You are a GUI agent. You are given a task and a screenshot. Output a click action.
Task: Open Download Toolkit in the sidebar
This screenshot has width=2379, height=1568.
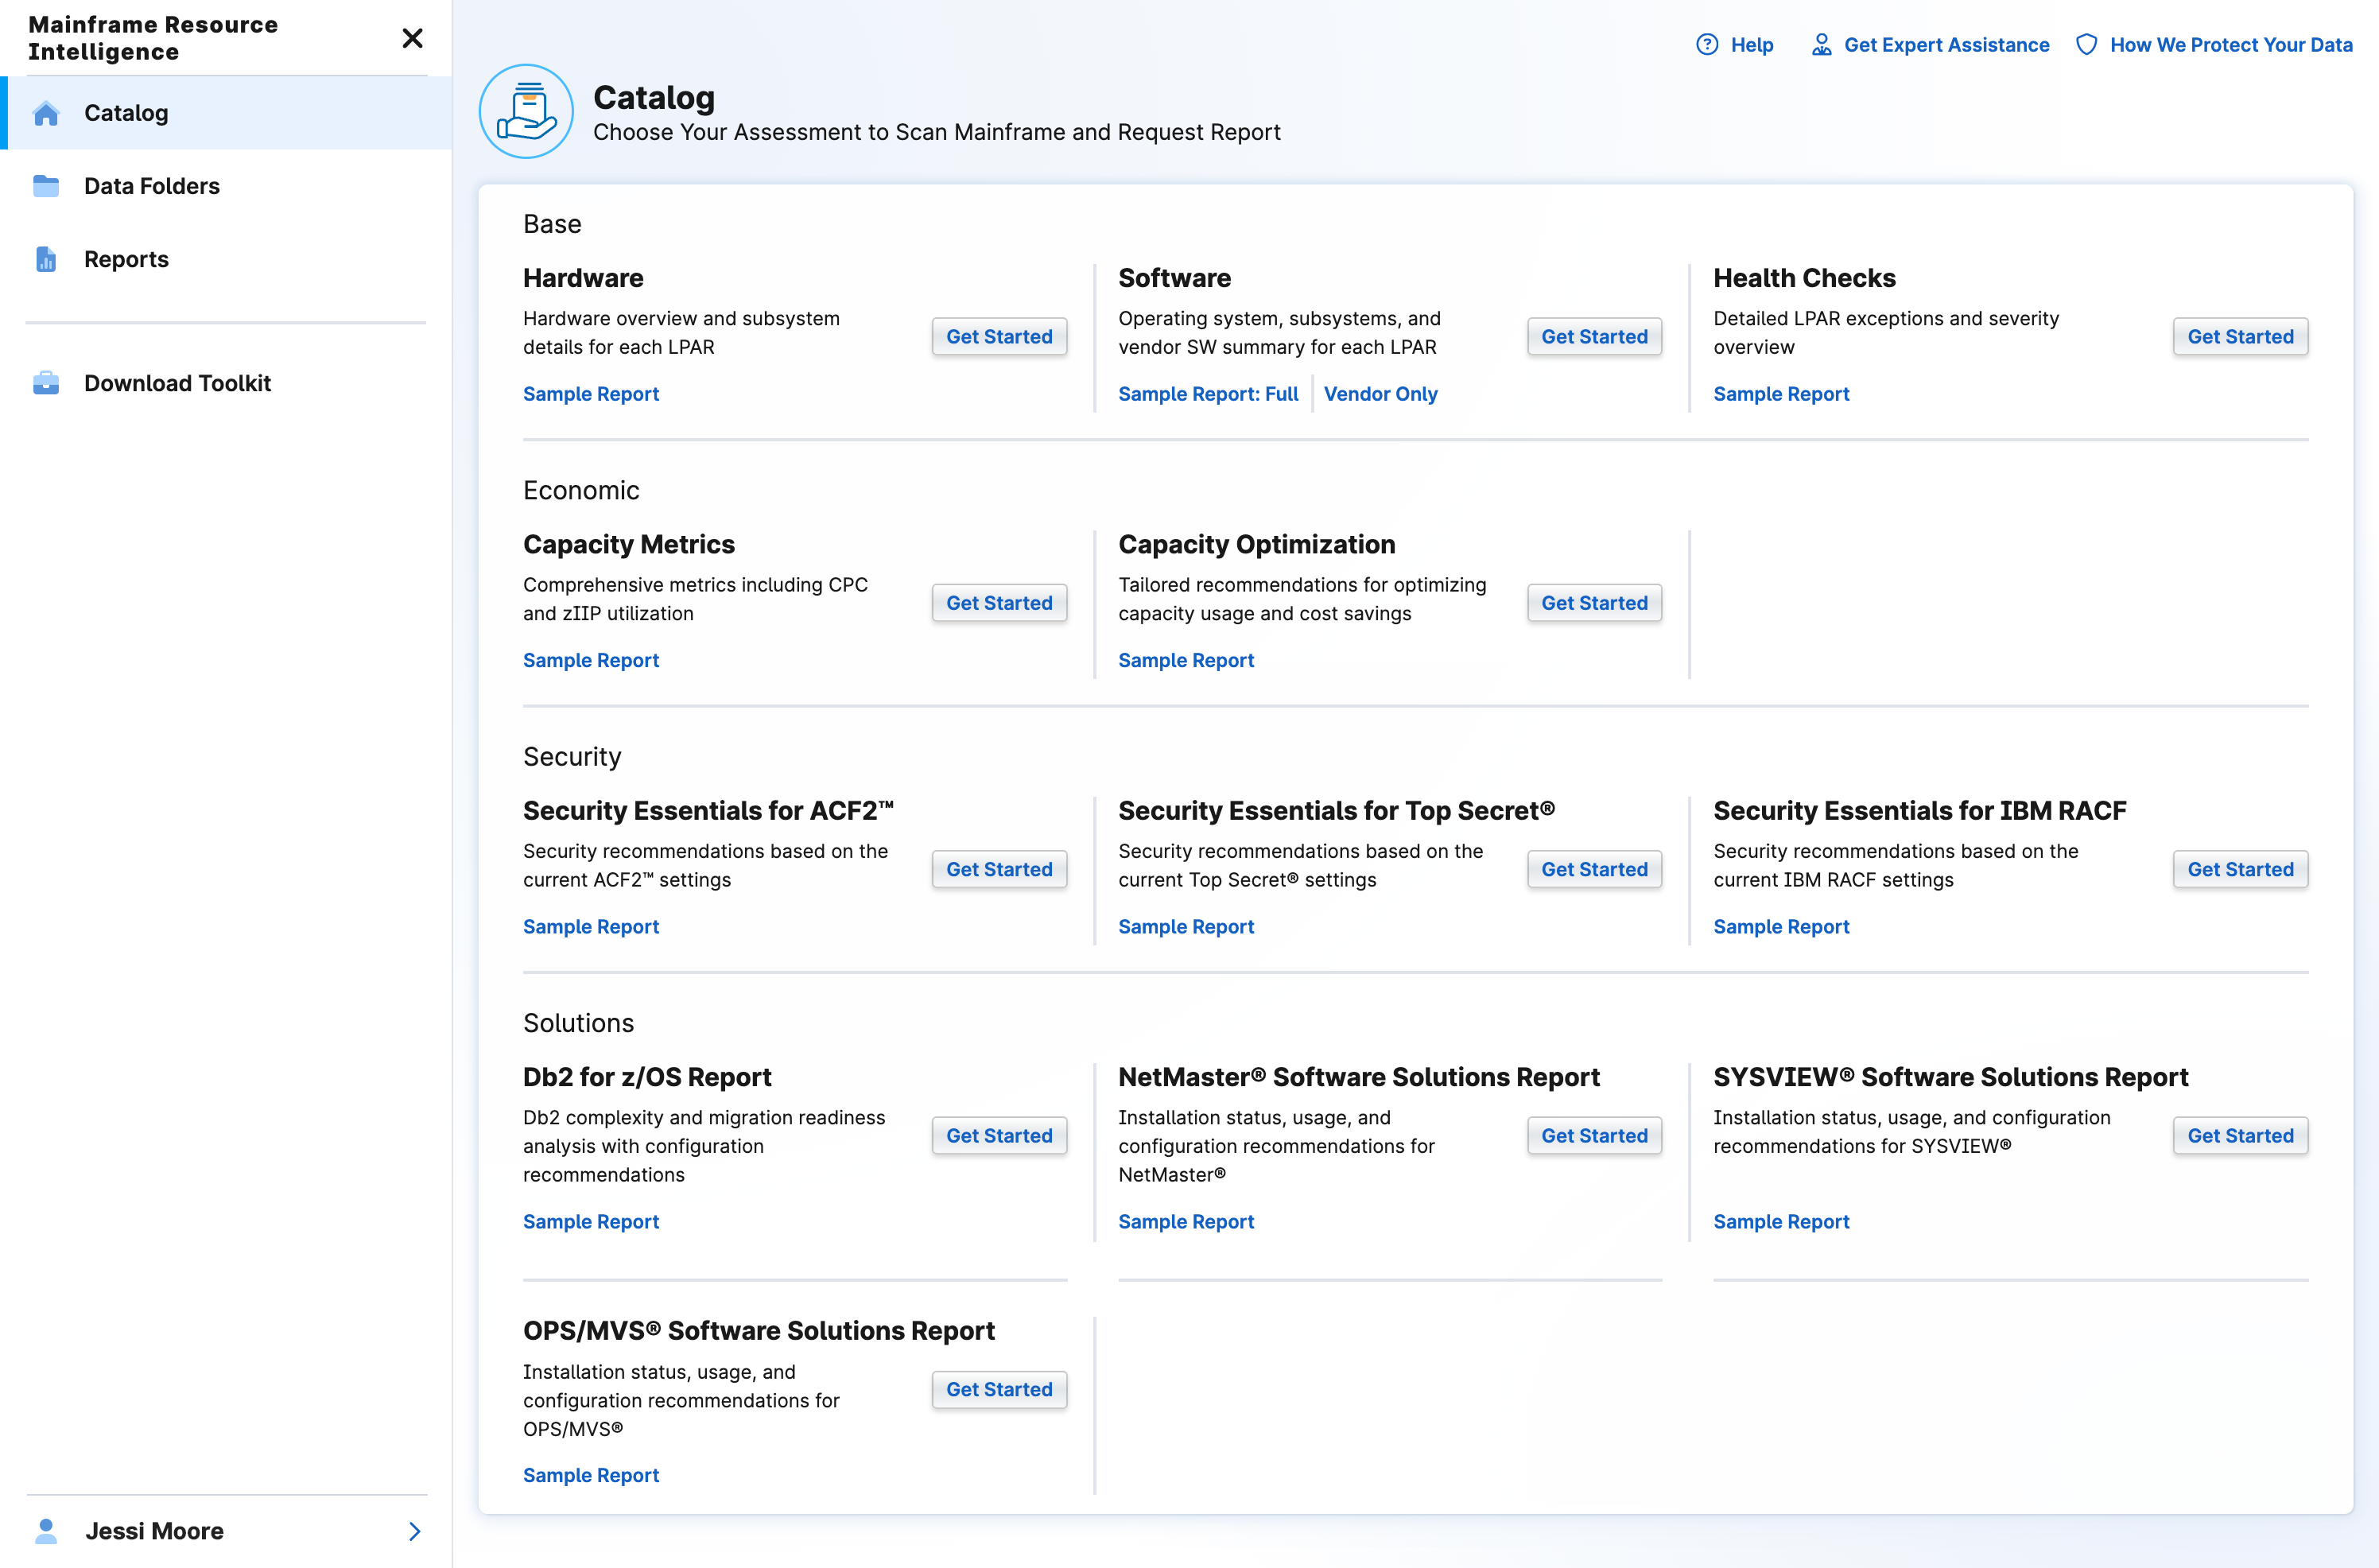(x=226, y=383)
